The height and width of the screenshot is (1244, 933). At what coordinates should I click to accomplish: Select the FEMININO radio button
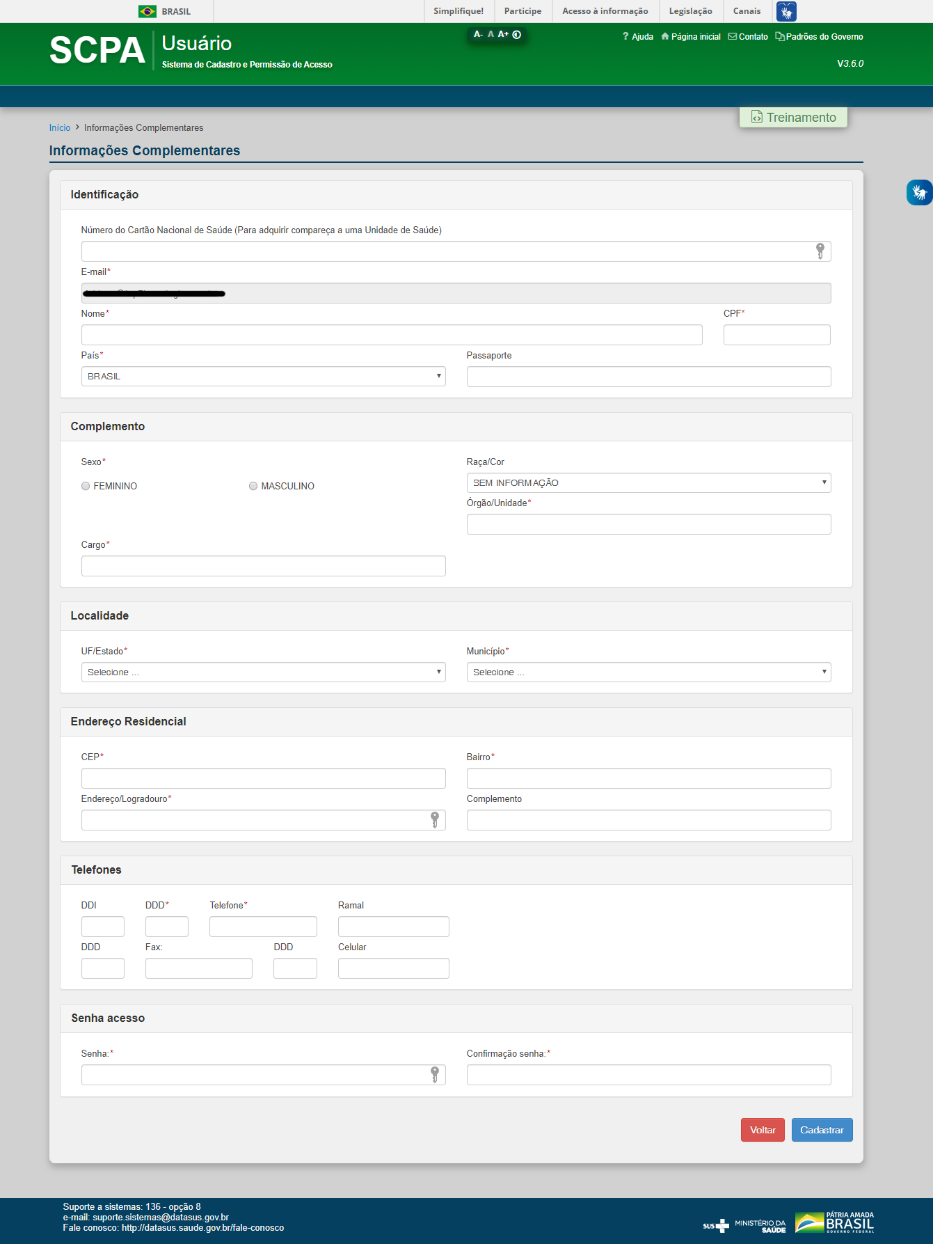86,486
